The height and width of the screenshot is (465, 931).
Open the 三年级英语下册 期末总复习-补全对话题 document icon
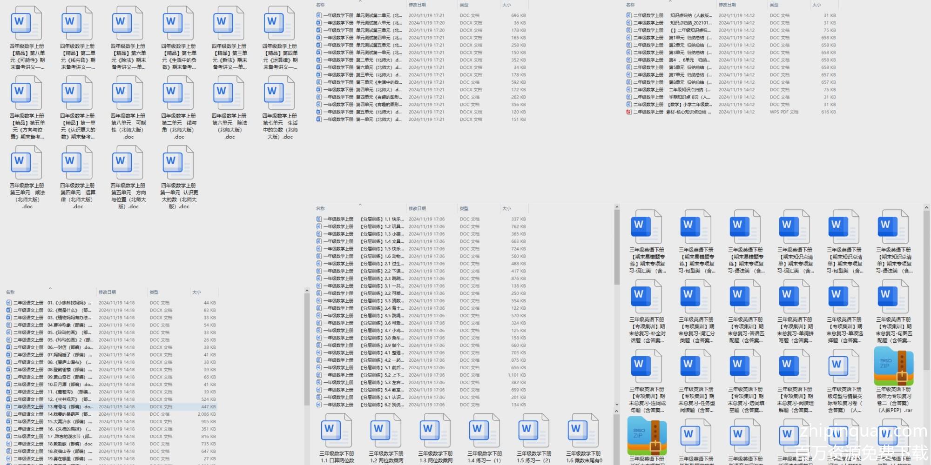pos(647,299)
